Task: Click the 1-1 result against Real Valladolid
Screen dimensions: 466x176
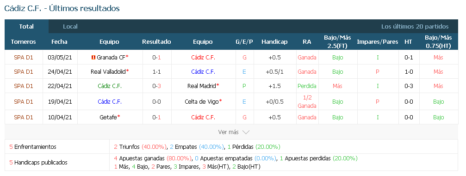Action: [156, 72]
